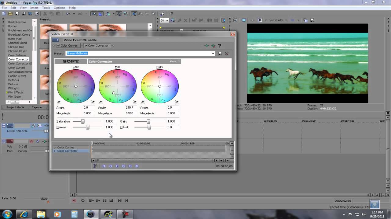391x219 pixels.
Task: Delete the preset with the X icon
Action: (227, 54)
